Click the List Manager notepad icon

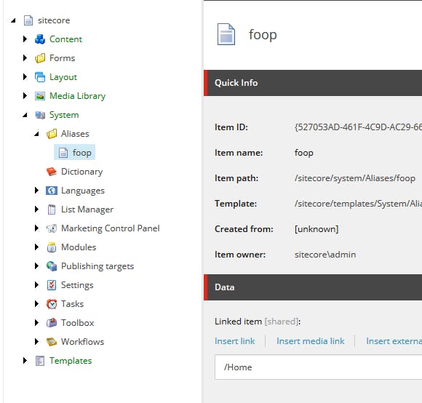[x=52, y=210]
